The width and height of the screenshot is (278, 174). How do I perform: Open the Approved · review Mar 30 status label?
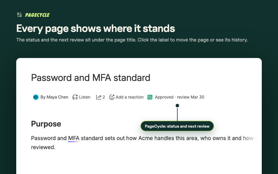tap(180, 97)
